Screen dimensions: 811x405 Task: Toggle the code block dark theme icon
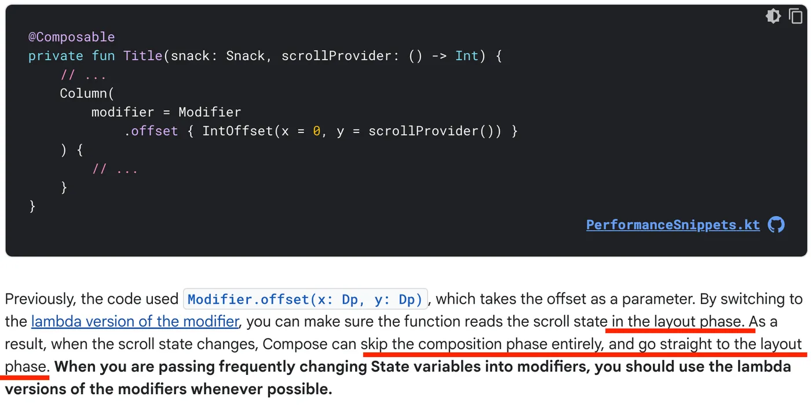pyautogui.click(x=773, y=16)
